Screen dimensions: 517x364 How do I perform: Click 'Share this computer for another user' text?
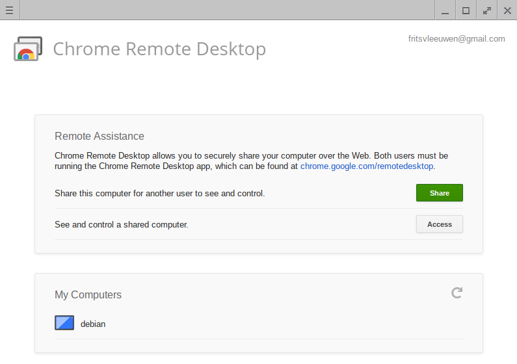[x=160, y=193]
